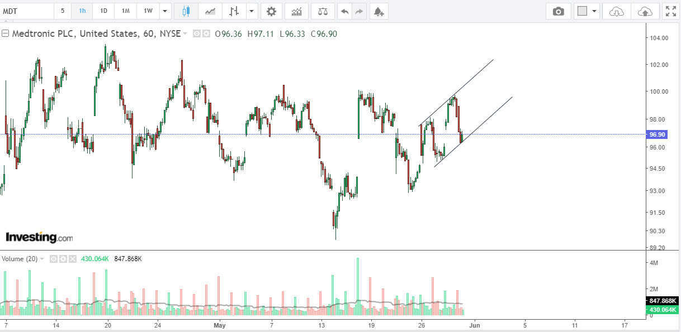
Task: Click the compare symbols scales icon
Action: click(323, 11)
